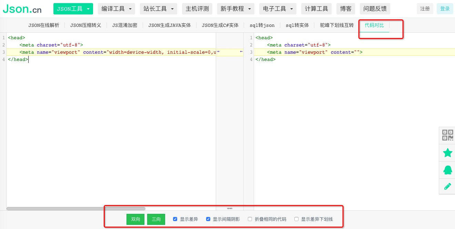Switch to JSON在线解析 tab
Viewport: 455px width, 229px height.
tap(44, 25)
